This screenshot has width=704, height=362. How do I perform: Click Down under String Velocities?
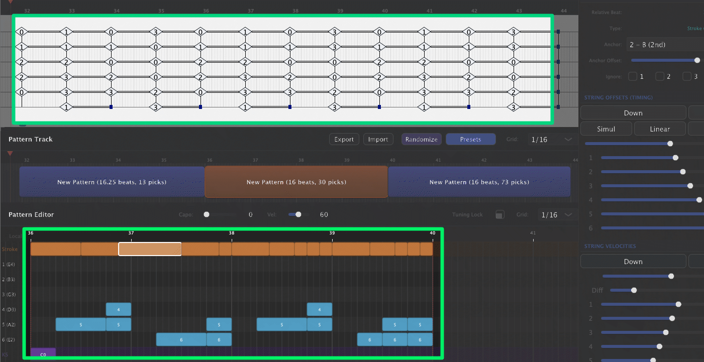coord(633,261)
